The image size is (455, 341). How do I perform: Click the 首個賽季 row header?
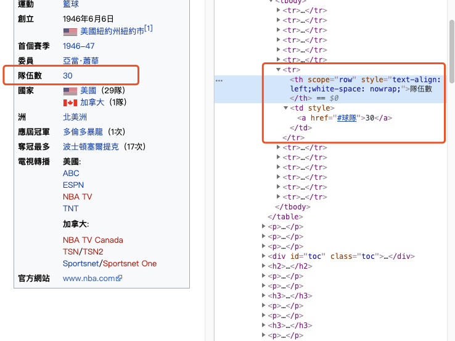coord(34,46)
